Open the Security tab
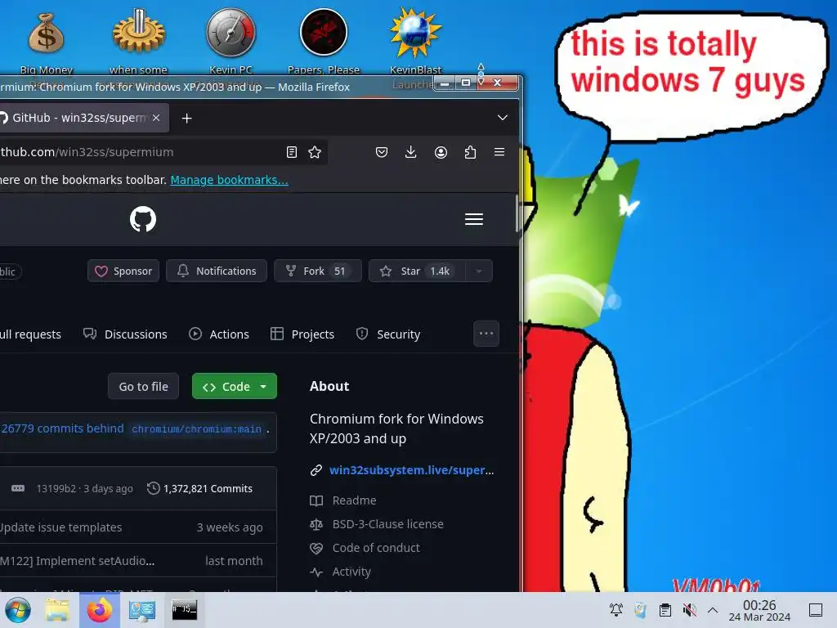 [388, 334]
